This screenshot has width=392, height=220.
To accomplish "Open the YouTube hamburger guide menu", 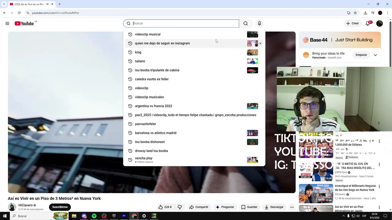I will [x=7, y=24].
